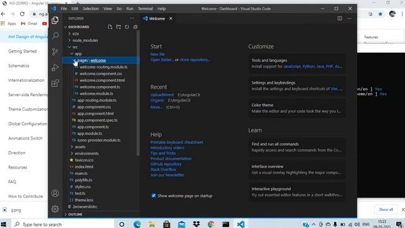Open the Selection menu
The image size is (405, 228).
[90, 8]
